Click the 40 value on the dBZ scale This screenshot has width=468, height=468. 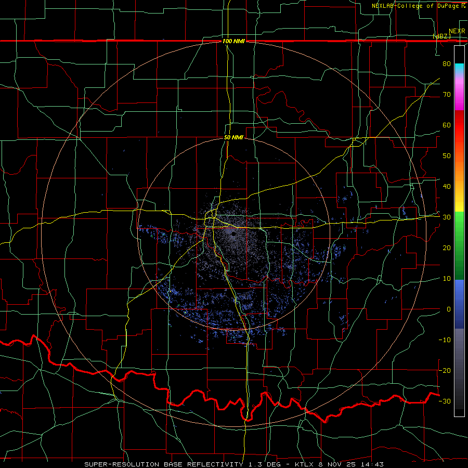tap(447, 187)
